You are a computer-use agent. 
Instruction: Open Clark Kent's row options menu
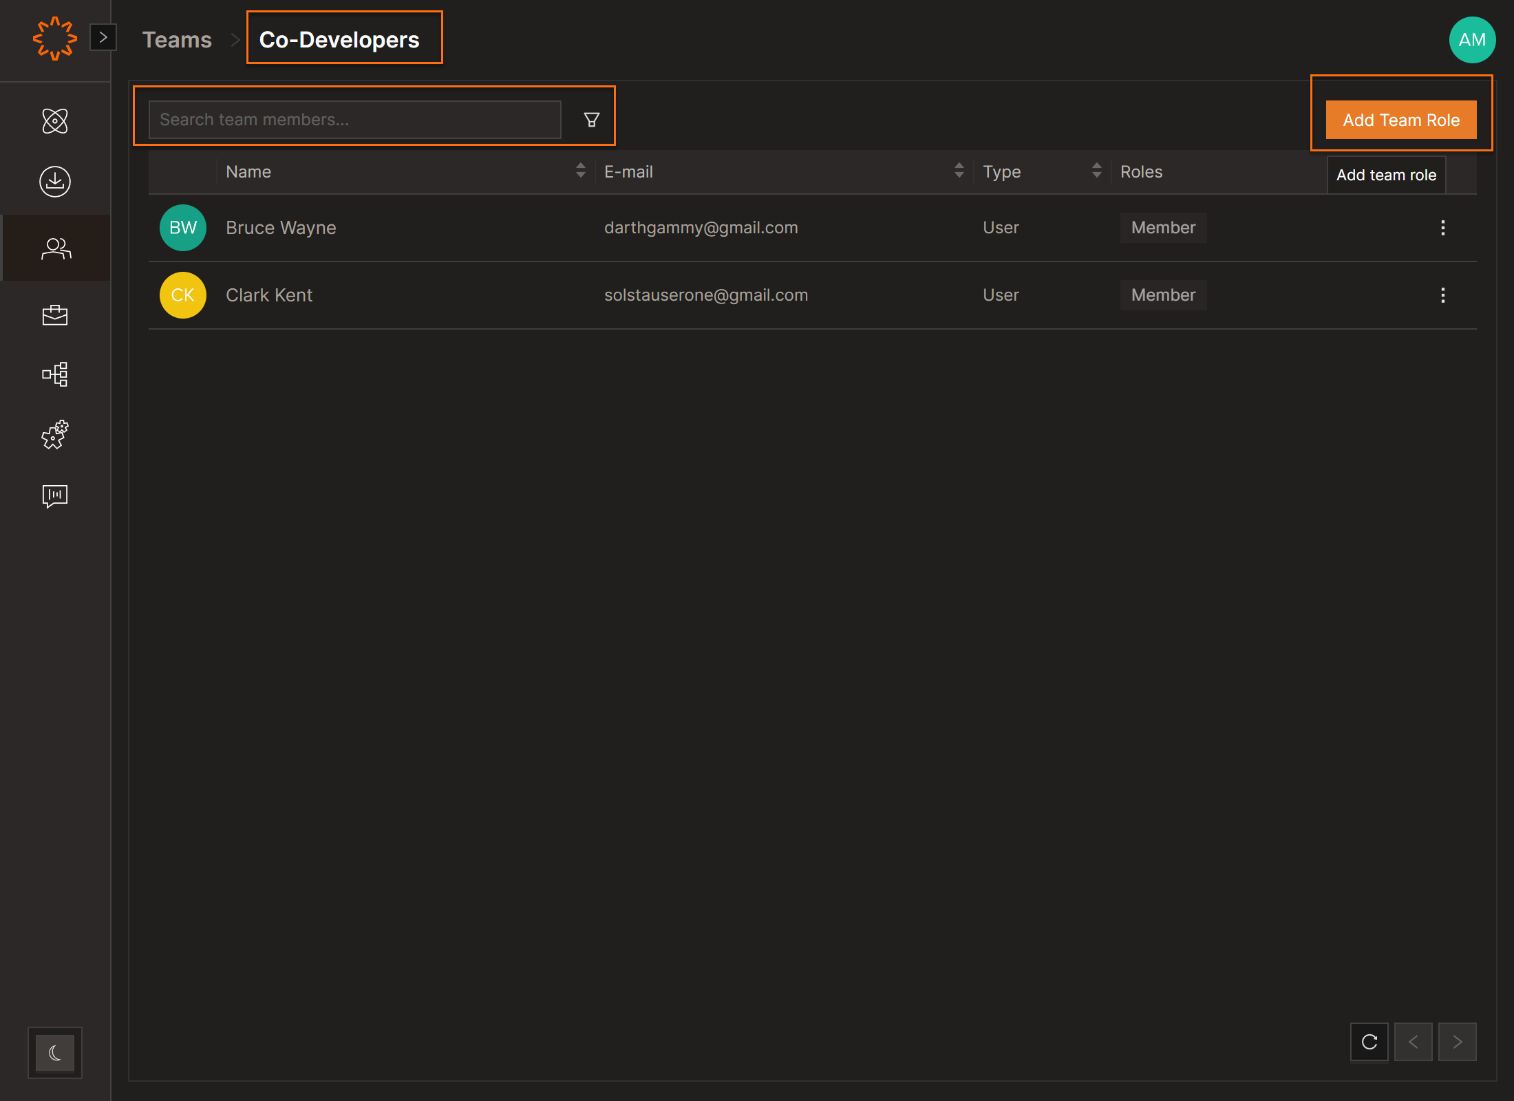[1442, 295]
